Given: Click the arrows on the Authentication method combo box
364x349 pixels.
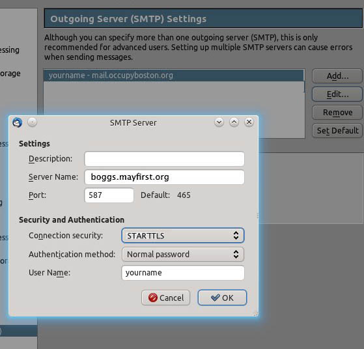Looking at the screenshot, I should pyautogui.click(x=236, y=254).
